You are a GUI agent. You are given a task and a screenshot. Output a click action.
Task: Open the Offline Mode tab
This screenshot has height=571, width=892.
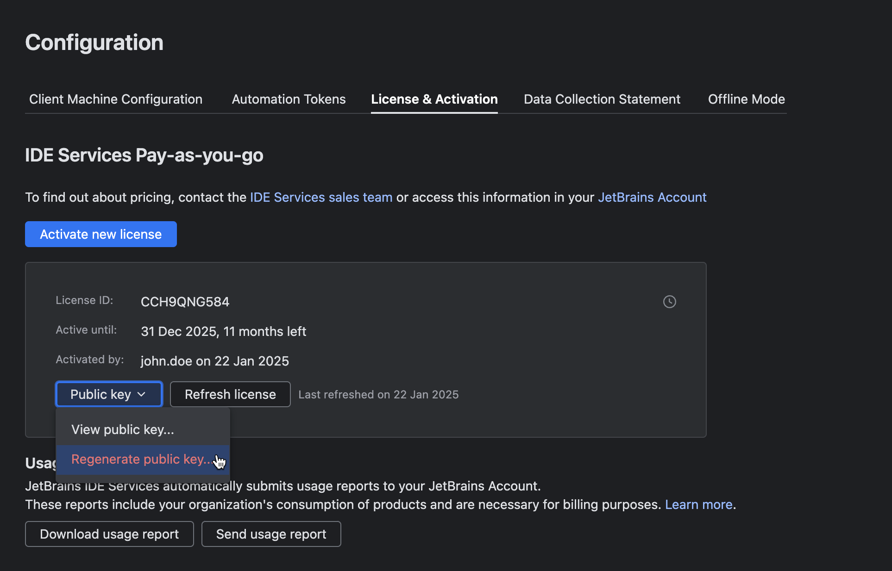tap(746, 99)
